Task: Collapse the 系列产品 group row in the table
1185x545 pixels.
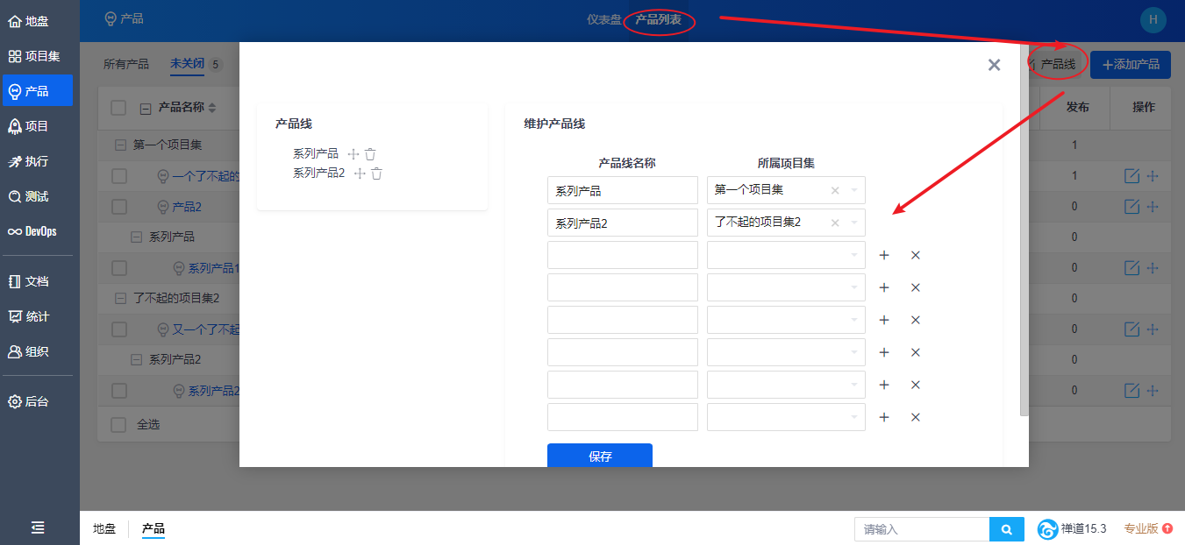Action: [x=136, y=237]
